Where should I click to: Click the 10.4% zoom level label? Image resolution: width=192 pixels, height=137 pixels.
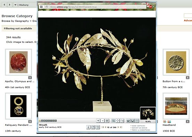tap(148, 122)
